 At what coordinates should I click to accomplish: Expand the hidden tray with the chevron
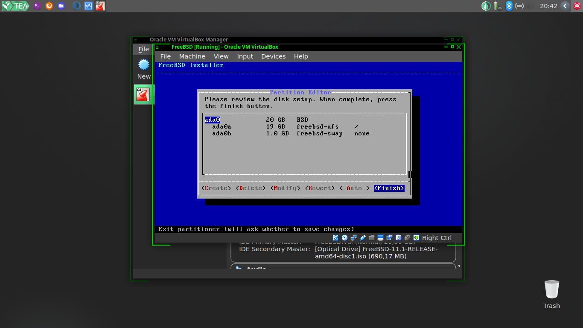click(x=565, y=6)
